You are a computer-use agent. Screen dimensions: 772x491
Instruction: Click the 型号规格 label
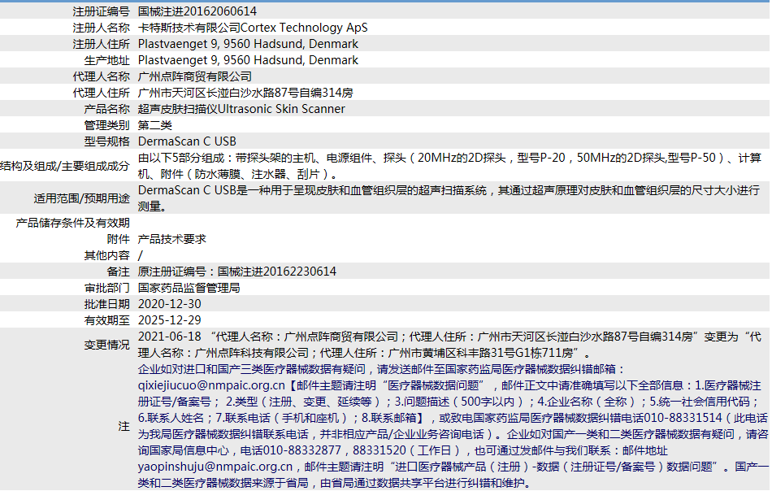click(106, 141)
